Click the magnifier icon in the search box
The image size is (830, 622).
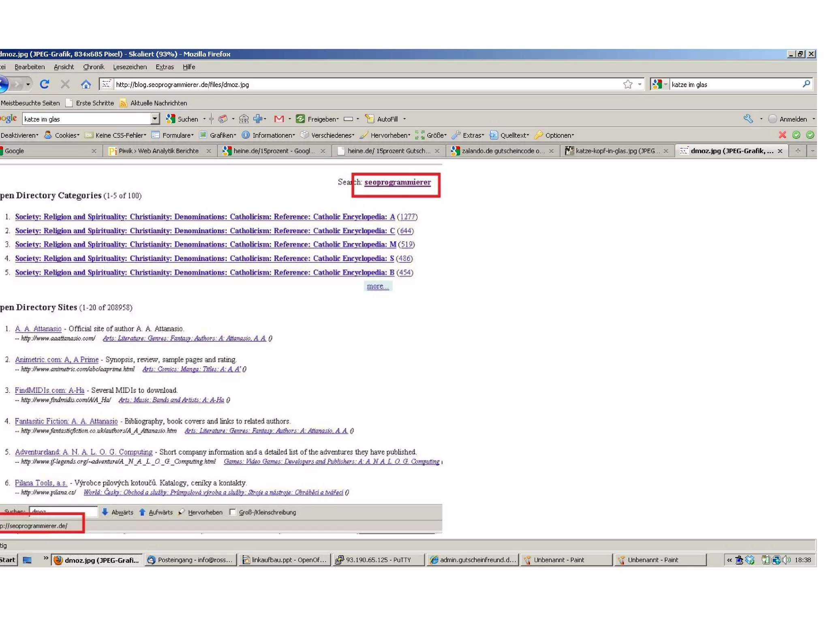806,84
